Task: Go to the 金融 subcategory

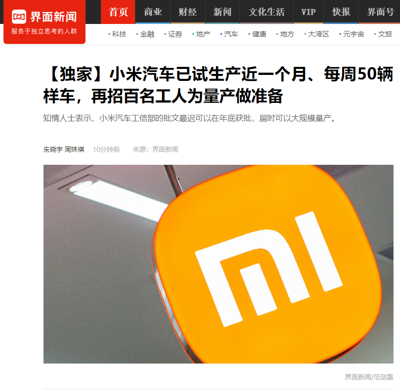Action: pyautogui.click(x=147, y=34)
